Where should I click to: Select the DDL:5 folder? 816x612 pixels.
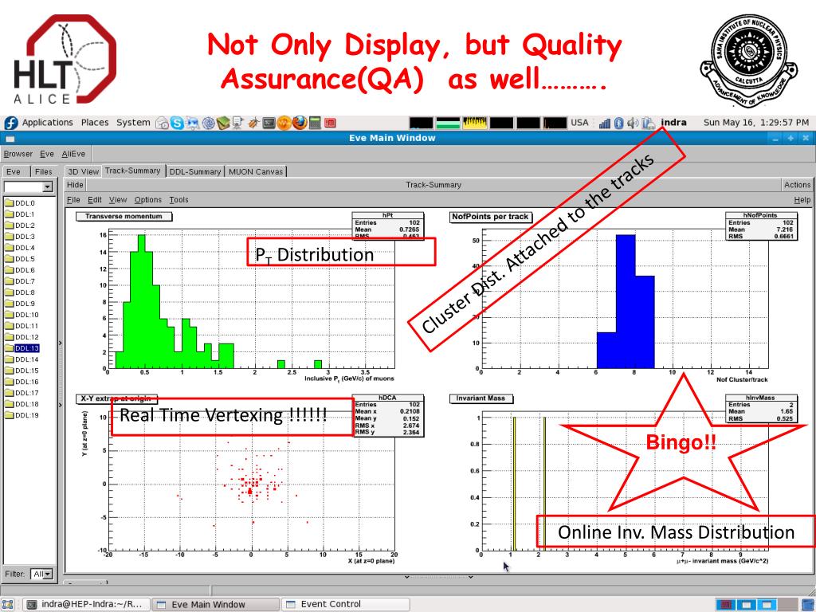(20, 259)
